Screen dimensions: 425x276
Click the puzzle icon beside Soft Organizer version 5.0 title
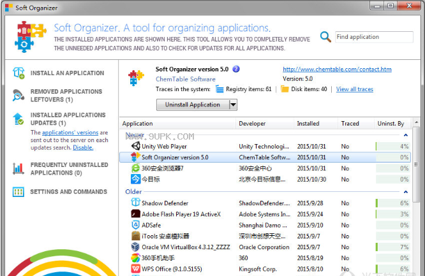[x=136, y=78]
